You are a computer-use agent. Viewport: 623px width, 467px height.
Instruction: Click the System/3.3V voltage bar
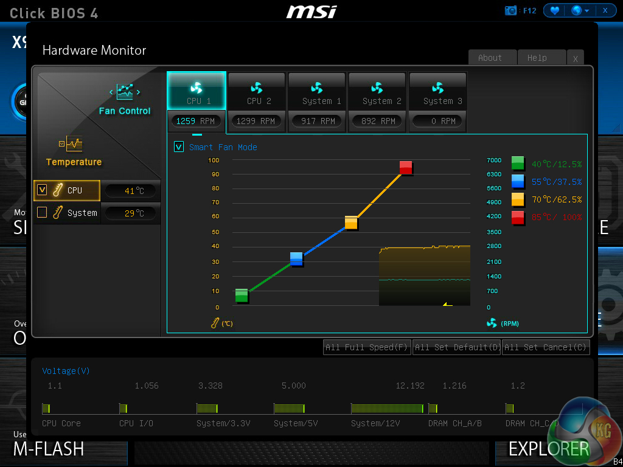click(x=207, y=408)
